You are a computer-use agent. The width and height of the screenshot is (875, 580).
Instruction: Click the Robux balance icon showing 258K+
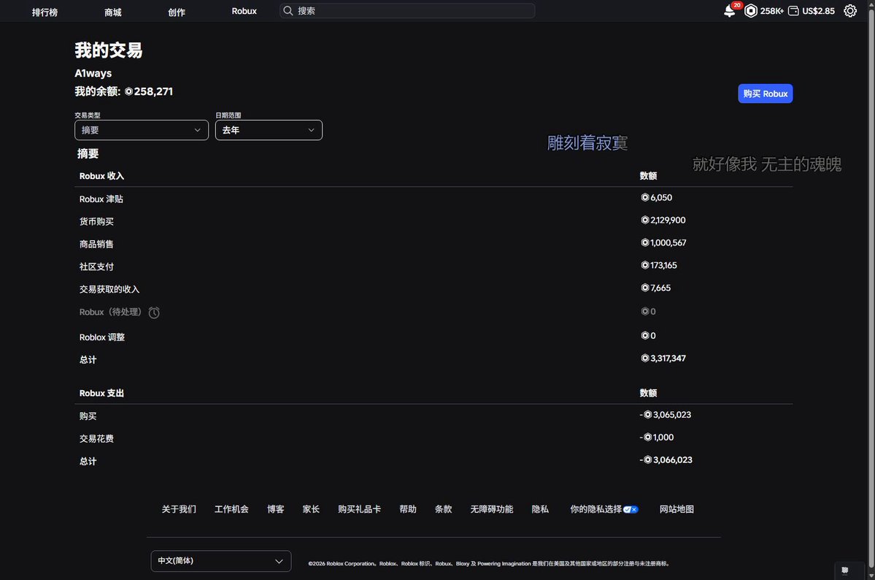751,11
